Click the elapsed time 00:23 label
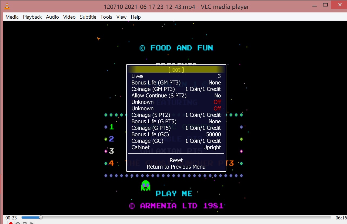 11,218
